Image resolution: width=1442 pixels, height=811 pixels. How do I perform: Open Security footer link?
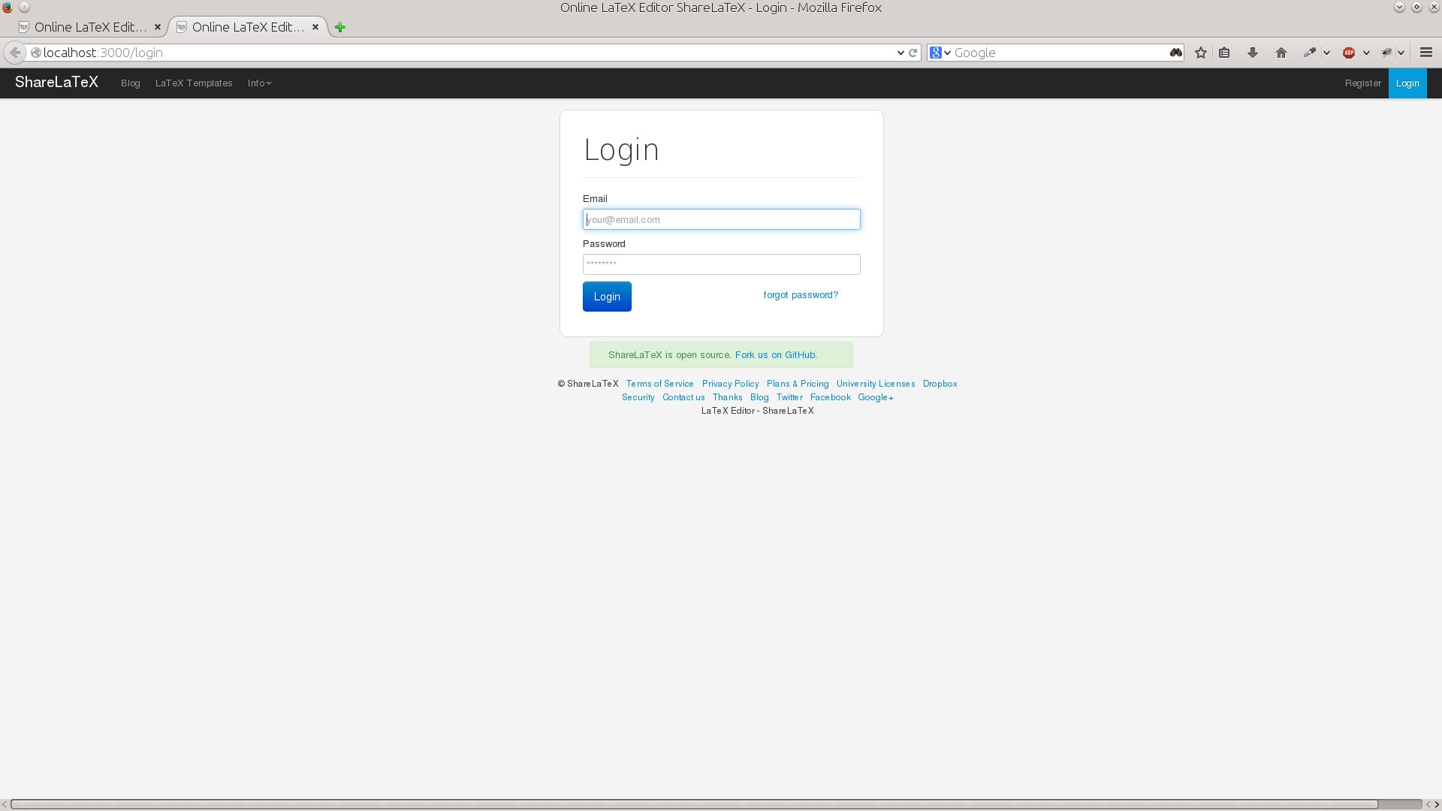[x=638, y=397]
